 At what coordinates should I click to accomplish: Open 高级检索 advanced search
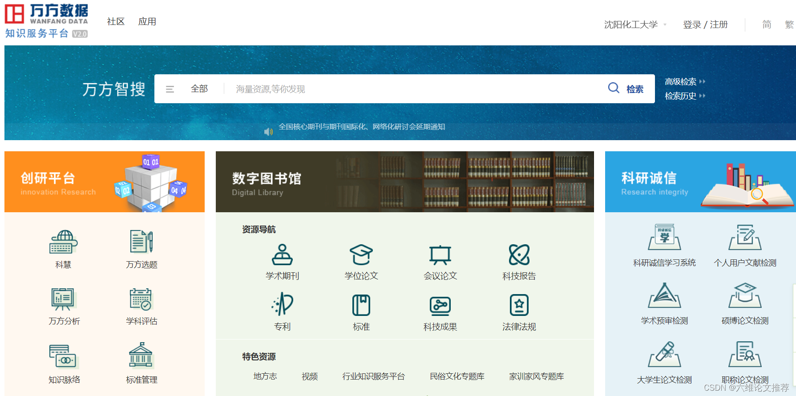(685, 81)
